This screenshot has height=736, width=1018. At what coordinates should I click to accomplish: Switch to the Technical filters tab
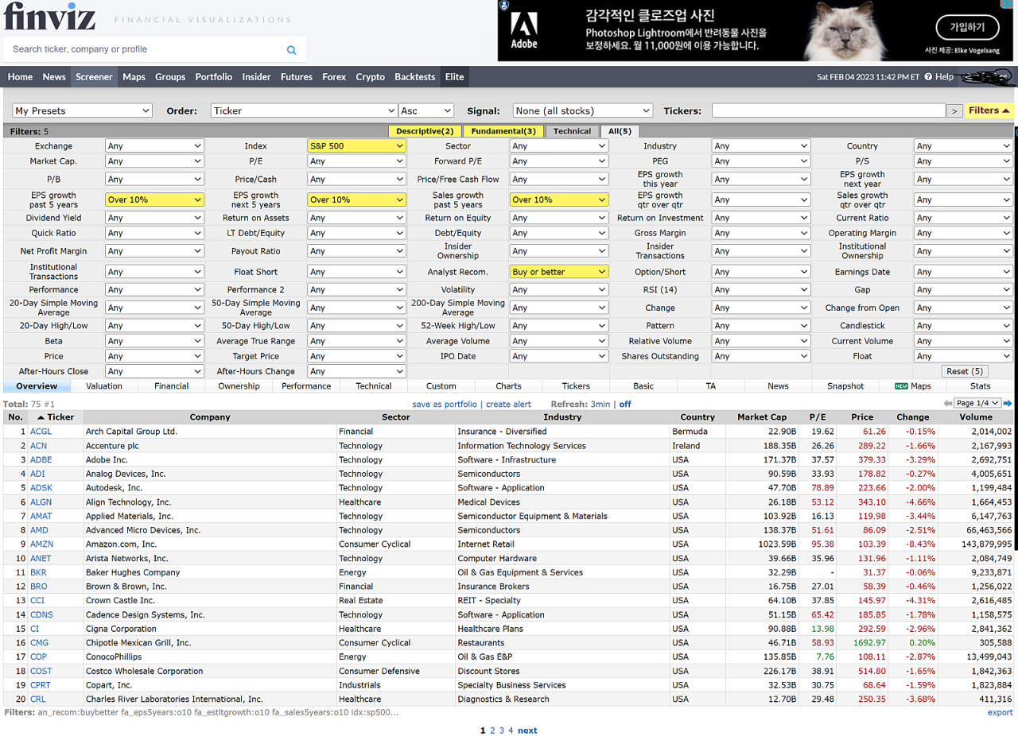(572, 131)
